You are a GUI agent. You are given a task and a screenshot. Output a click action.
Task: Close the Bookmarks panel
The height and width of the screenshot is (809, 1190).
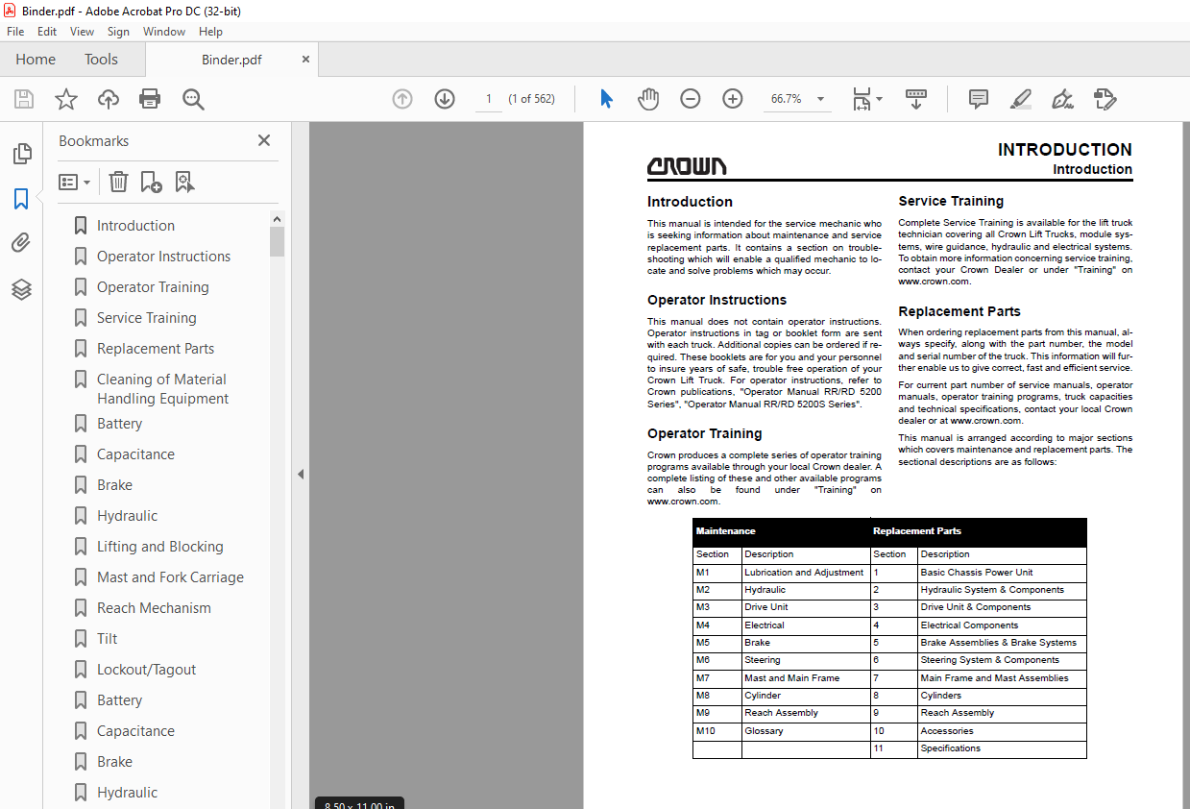[264, 140]
